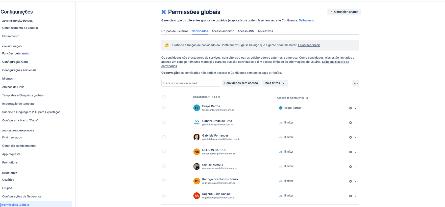Click the Gerenciar grupos button
The image size is (445, 207).
344,12
